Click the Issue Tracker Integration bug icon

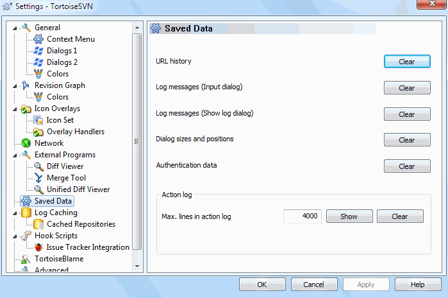(38, 247)
